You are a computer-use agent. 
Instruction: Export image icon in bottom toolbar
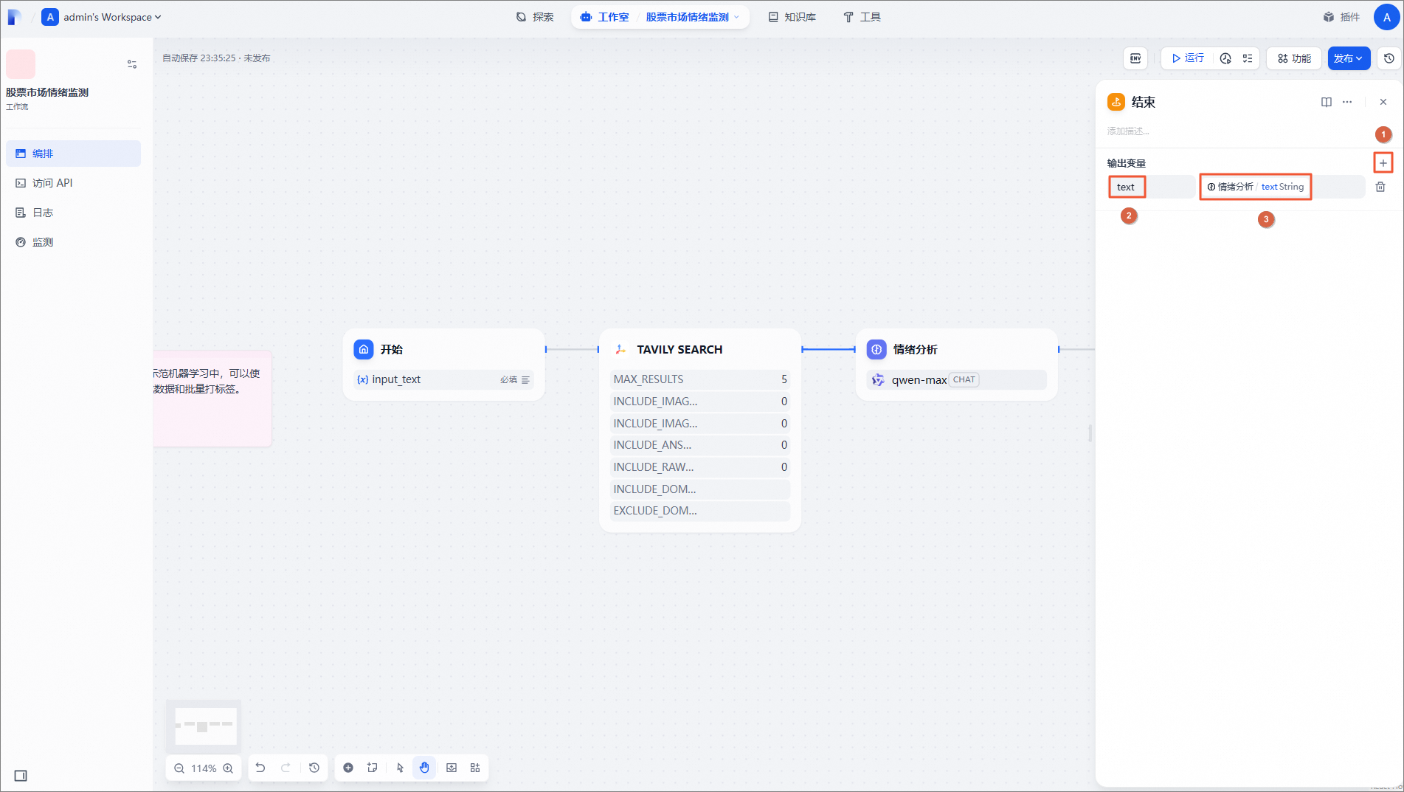[x=452, y=768]
